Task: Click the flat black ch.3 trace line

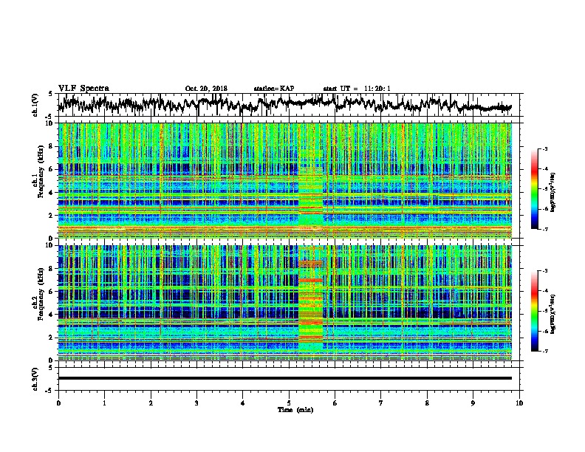Action: pyautogui.click(x=284, y=378)
